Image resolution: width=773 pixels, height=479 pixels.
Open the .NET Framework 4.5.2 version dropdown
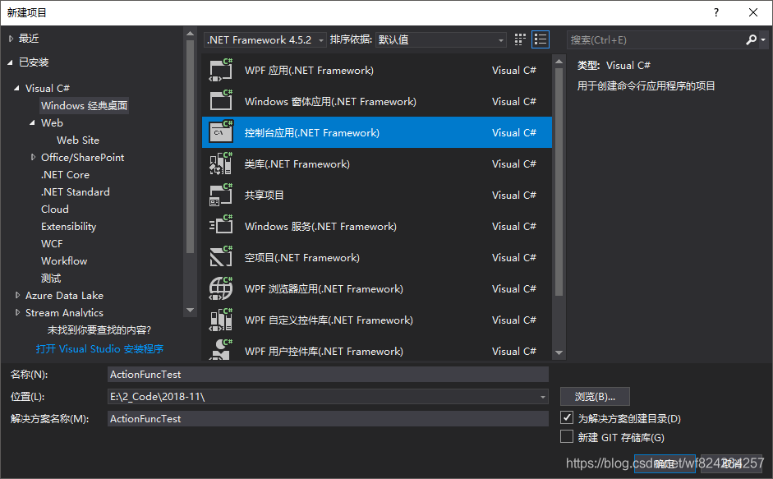click(x=265, y=39)
